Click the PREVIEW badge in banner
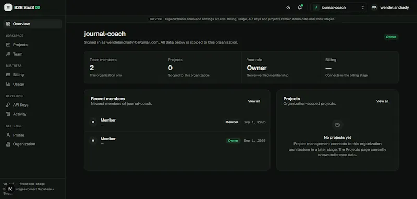The height and width of the screenshot is (199, 417). 155,19
